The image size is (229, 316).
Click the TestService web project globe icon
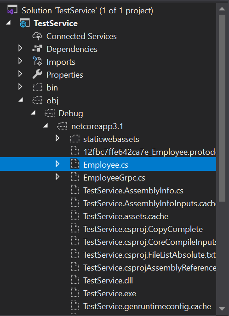(24, 23)
